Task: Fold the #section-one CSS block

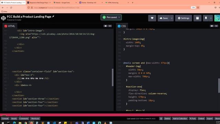Action: (122, 87)
